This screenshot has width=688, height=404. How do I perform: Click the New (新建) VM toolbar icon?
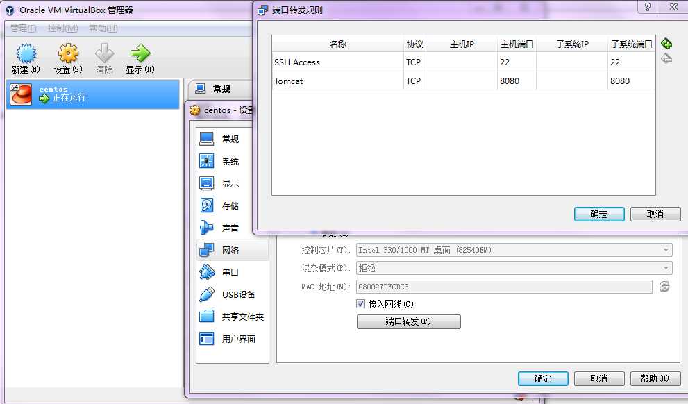[26, 53]
